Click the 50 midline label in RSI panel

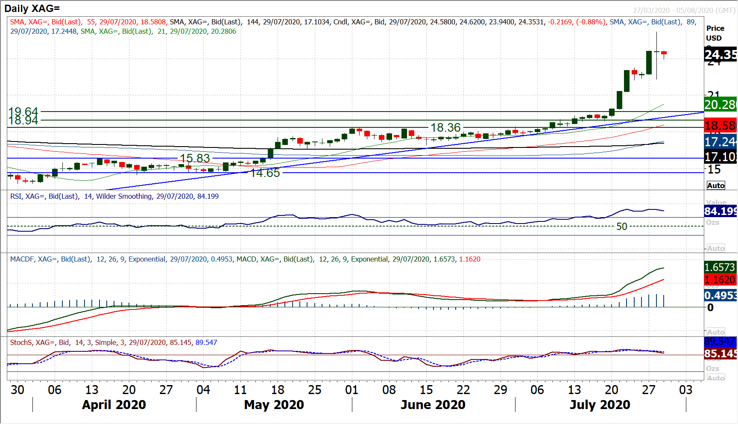coord(621,227)
